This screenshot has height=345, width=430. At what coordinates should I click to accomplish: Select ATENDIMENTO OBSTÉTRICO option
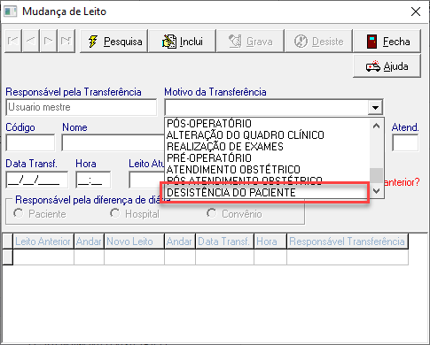pyautogui.click(x=233, y=170)
